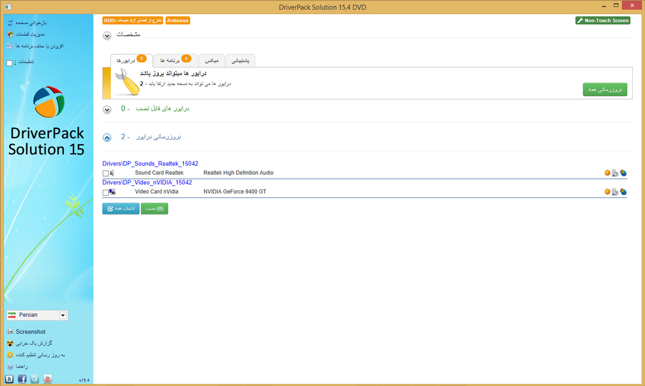Select 'NVIDIA GeForce 9400 GT' text
This screenshot has height=386, width=645.
(x=235, y=191)
